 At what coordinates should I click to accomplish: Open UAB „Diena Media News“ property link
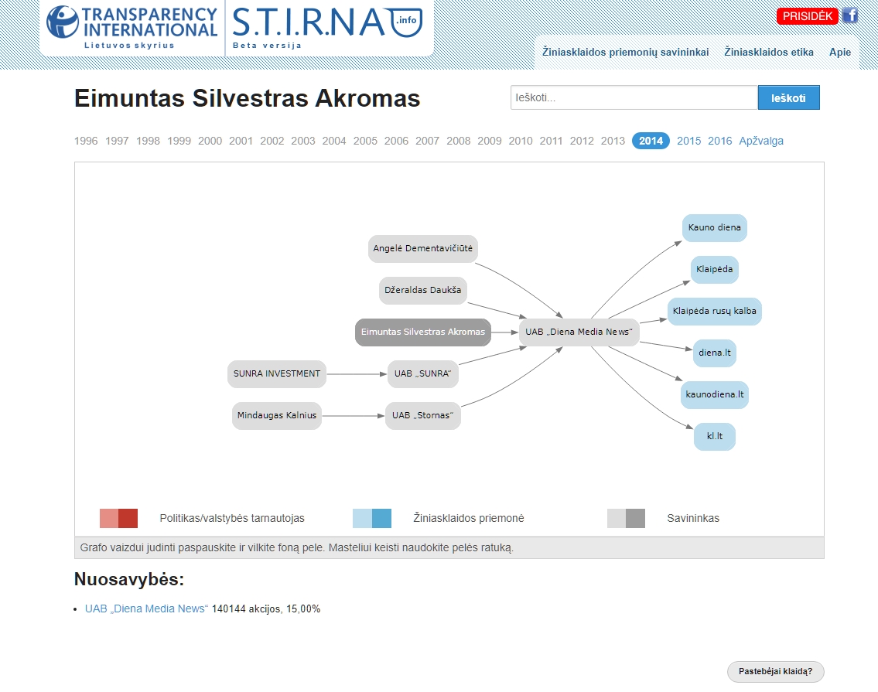147,609
